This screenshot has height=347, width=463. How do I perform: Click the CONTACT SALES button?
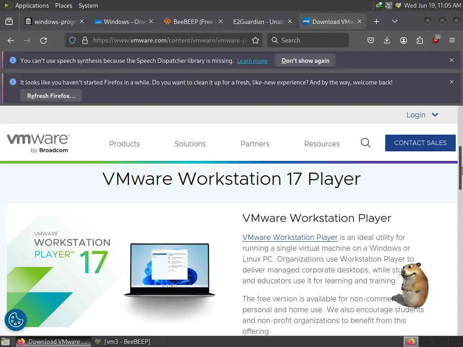pyautogui.click(x=420, y=143)
